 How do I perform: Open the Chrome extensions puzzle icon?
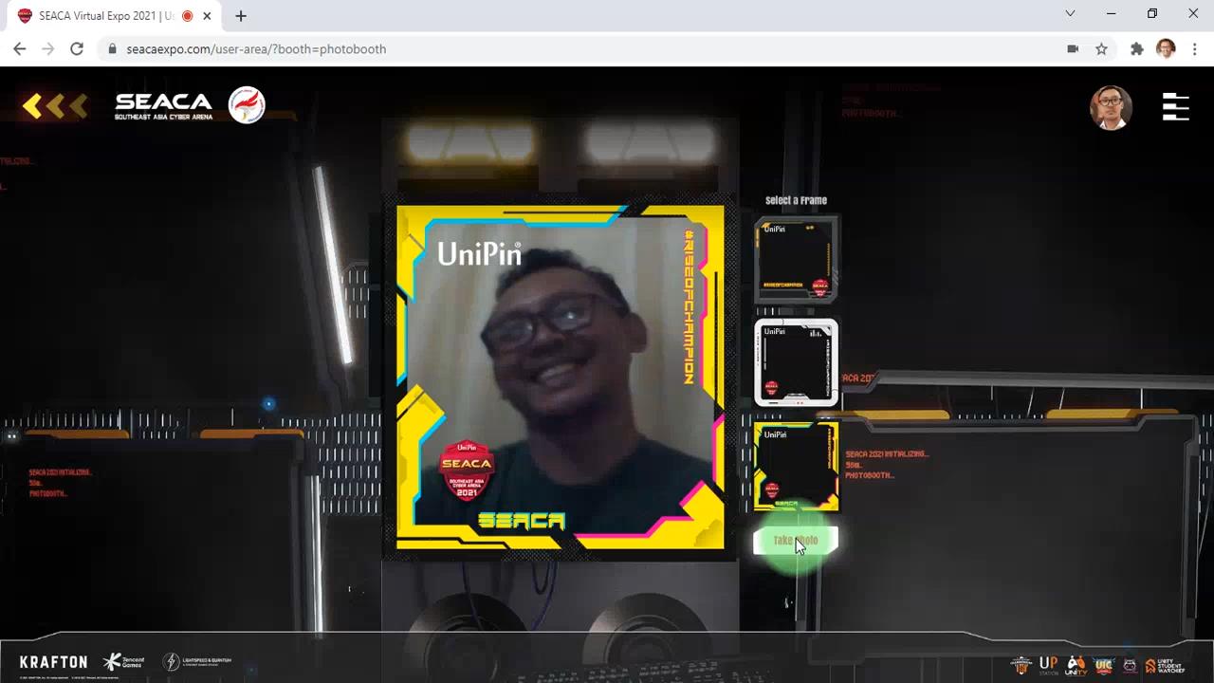(x=1137, y=48)
